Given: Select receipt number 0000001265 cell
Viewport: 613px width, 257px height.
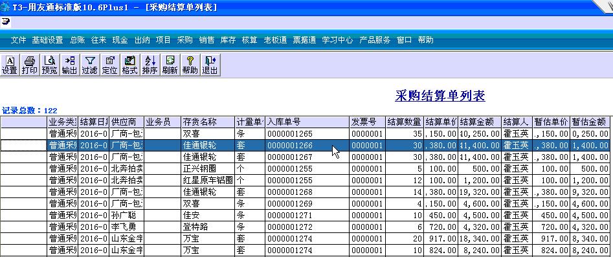Looking at the screenshot, I should 307,134.
